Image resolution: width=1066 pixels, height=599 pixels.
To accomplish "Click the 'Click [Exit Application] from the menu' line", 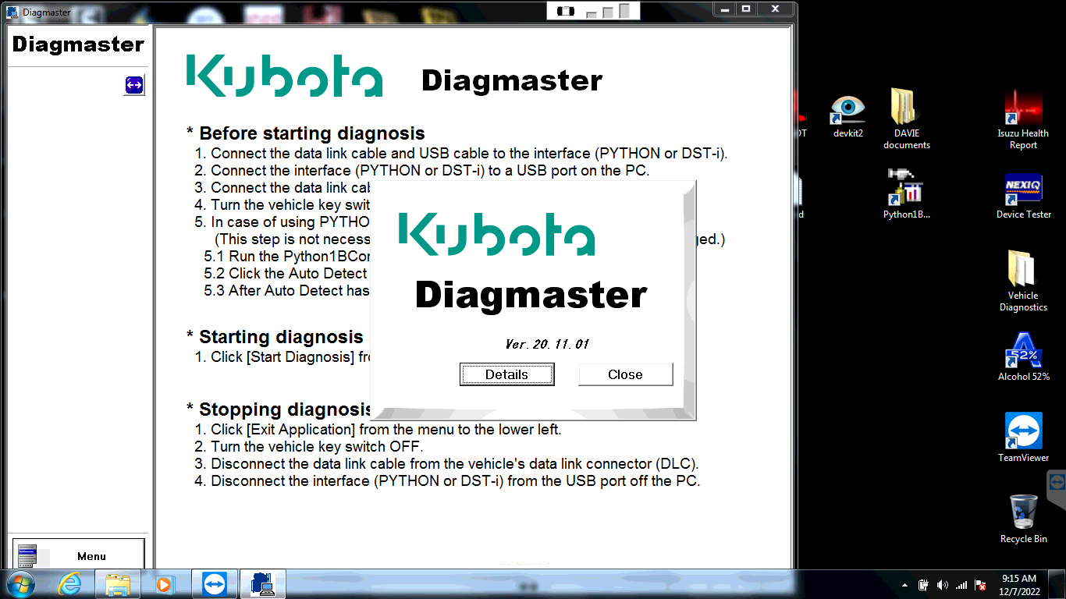I will click(x=378, y=430).
